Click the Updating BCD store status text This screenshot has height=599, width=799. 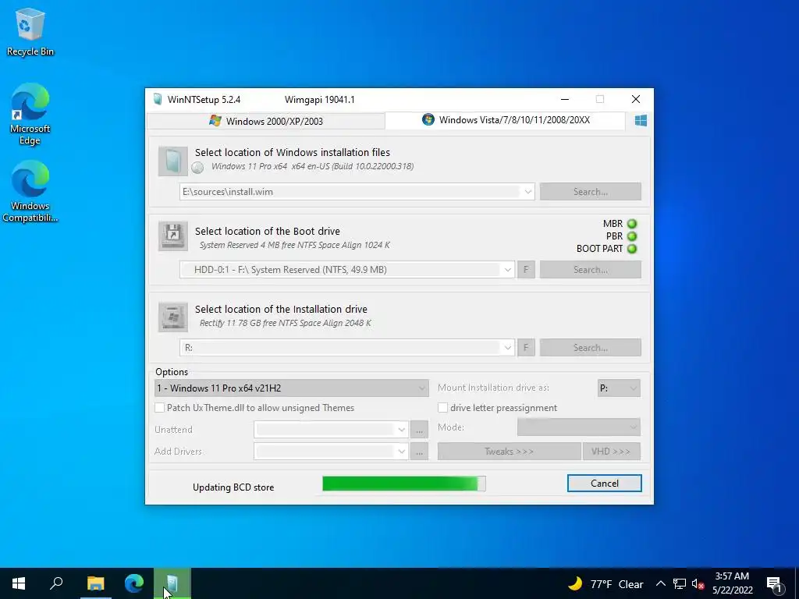233,487
